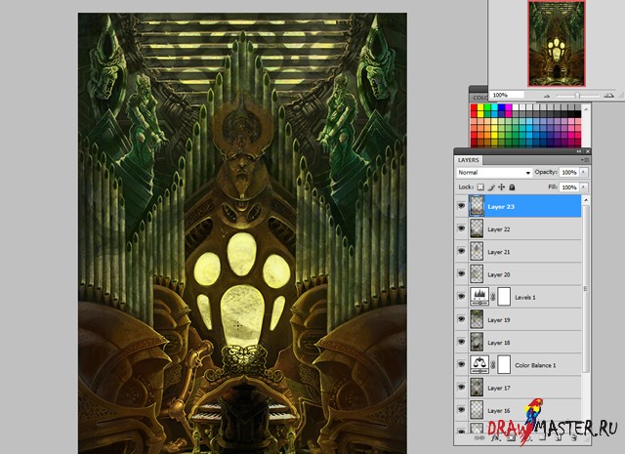Hide Layer 23 with its eye icon

pos(462,206)
